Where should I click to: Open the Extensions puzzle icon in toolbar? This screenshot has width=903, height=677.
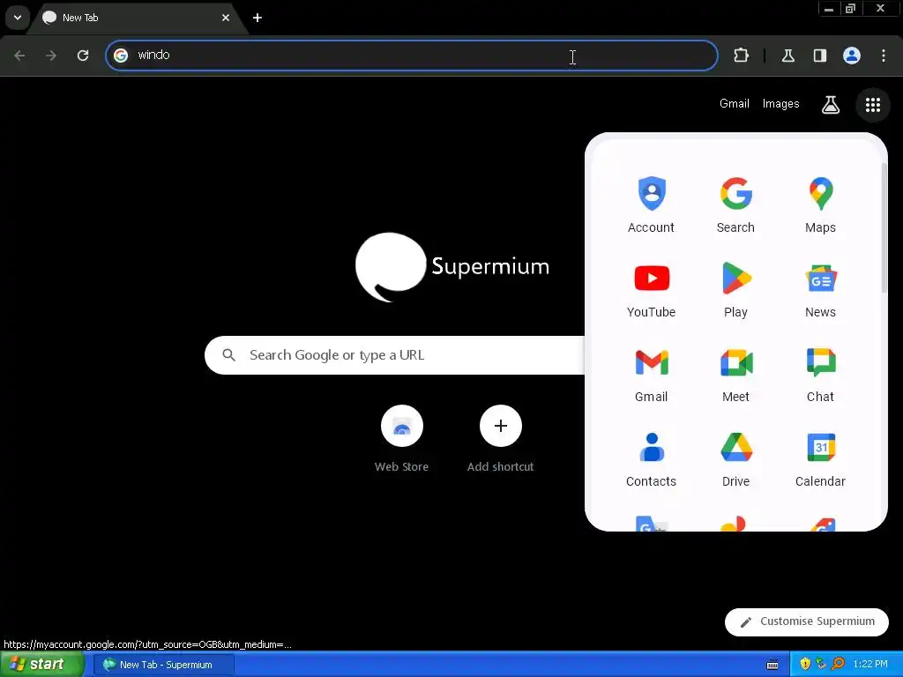click(741, 56)
